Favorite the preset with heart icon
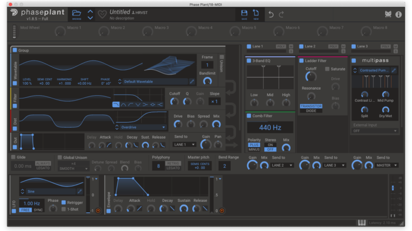This screenshot has width=412, height=231. pyautogui.click(x=102, y=14)
